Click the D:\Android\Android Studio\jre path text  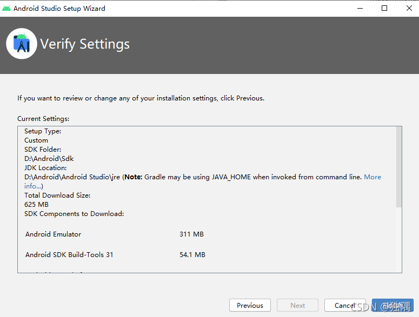(72, 177)
